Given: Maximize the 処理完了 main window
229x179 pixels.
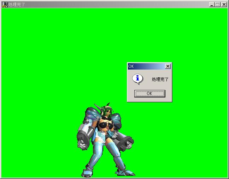Looking at the screenshot, I should (x=217, y=5).
